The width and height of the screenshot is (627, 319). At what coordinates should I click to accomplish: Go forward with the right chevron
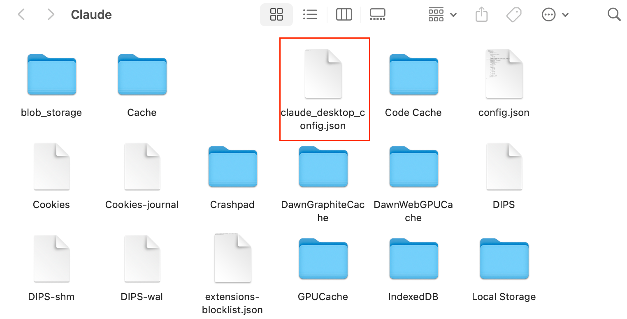[51, 15]
